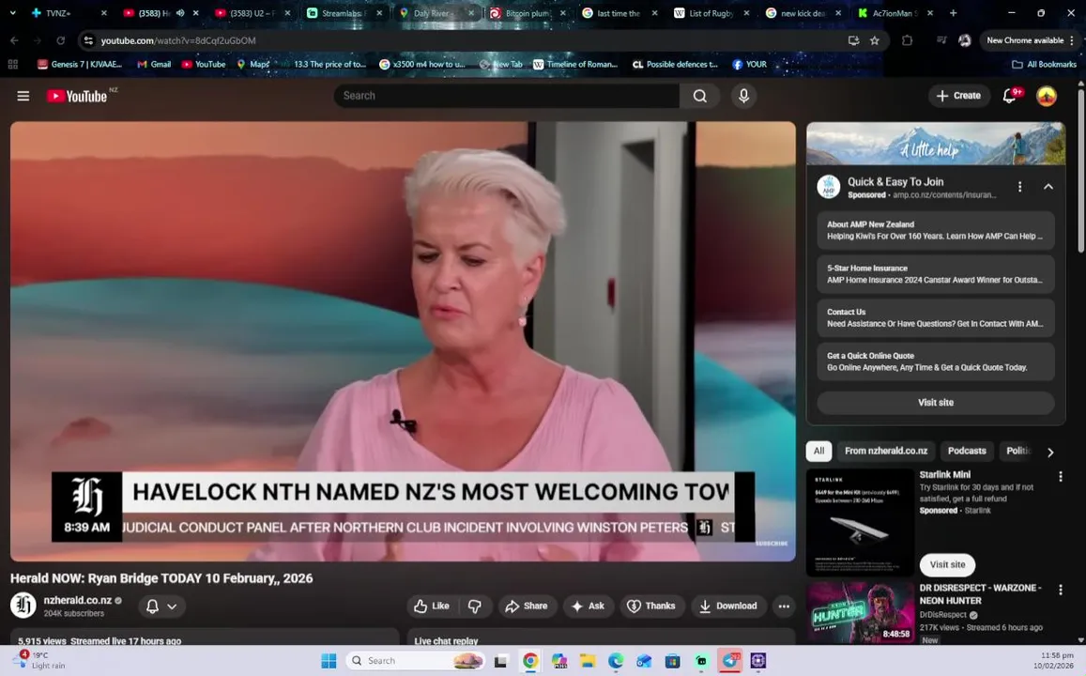Click the search magnifier button
Image resolution: width=1086 pixels, height=676 pixels.
[700, 96]
